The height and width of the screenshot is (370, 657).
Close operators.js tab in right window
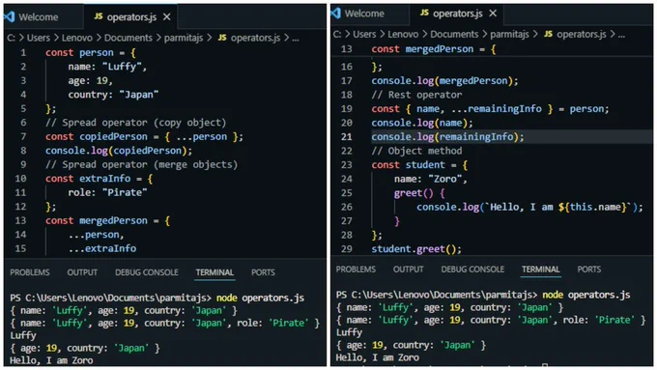(x=493, y=14)
